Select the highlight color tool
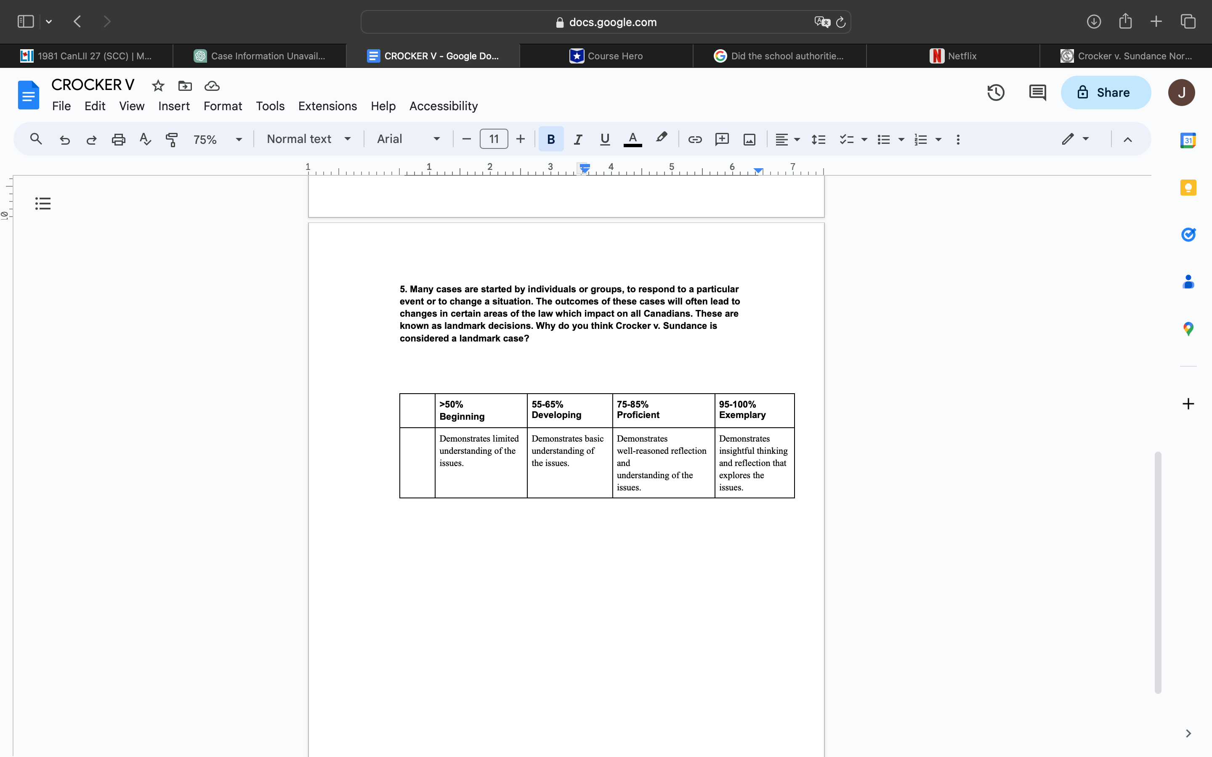Viewport: 1212px width, 757px height. pos(661,138)
